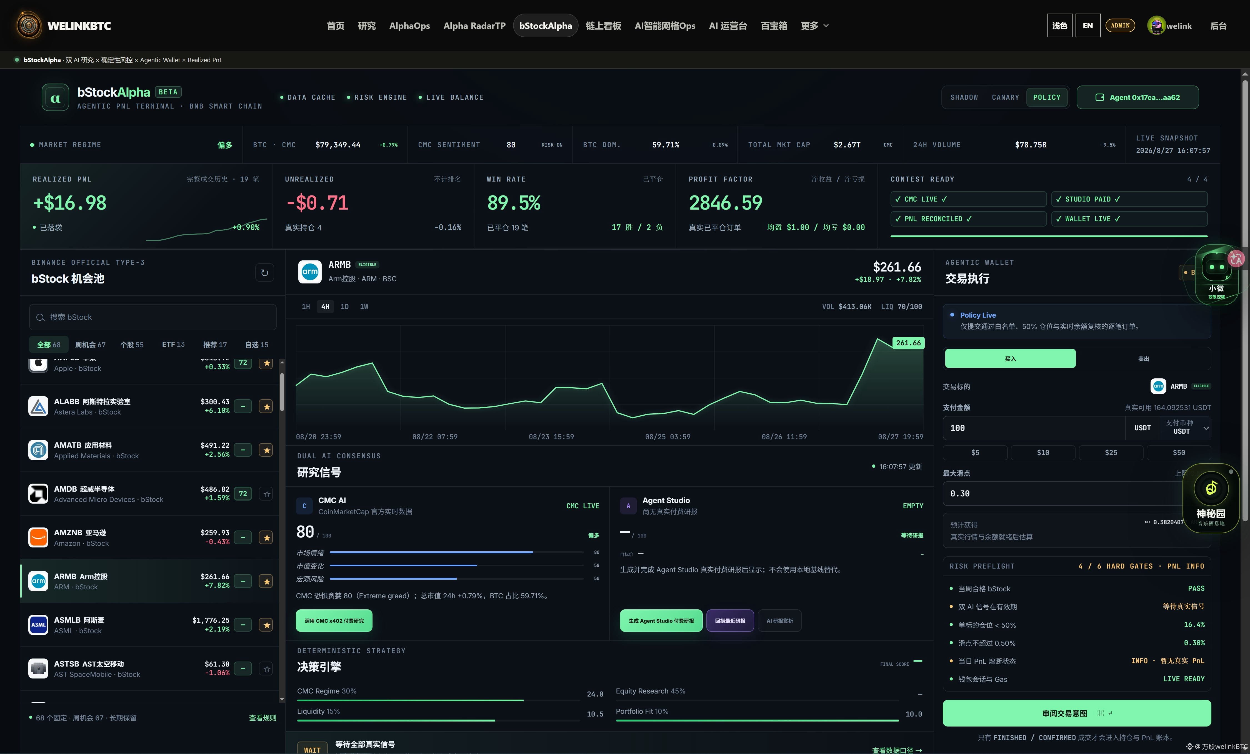Image resolution: width=1250 pixels, height=754 pixels.
Task: Toggle the favorite star for ALABB
Action: click(x=266, y=406)
